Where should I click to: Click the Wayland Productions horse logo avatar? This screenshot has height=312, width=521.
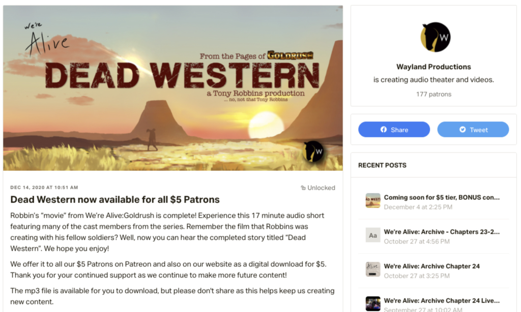coord(436,37)
